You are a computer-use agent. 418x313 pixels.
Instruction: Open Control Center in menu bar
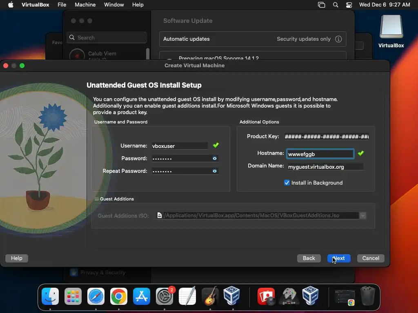click(349, 5)
